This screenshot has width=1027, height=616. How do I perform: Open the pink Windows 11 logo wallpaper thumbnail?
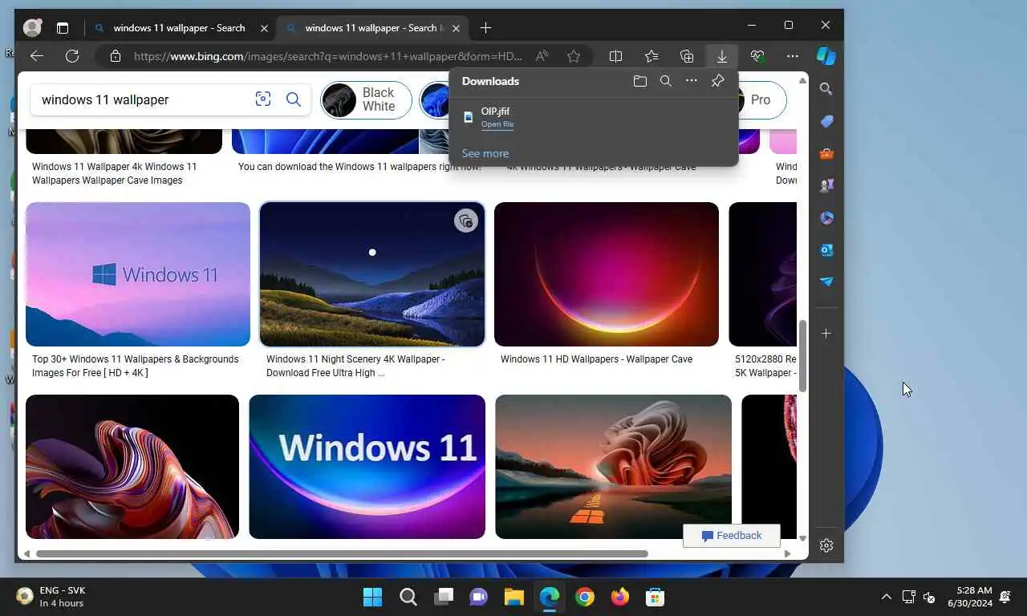point(138,274)
